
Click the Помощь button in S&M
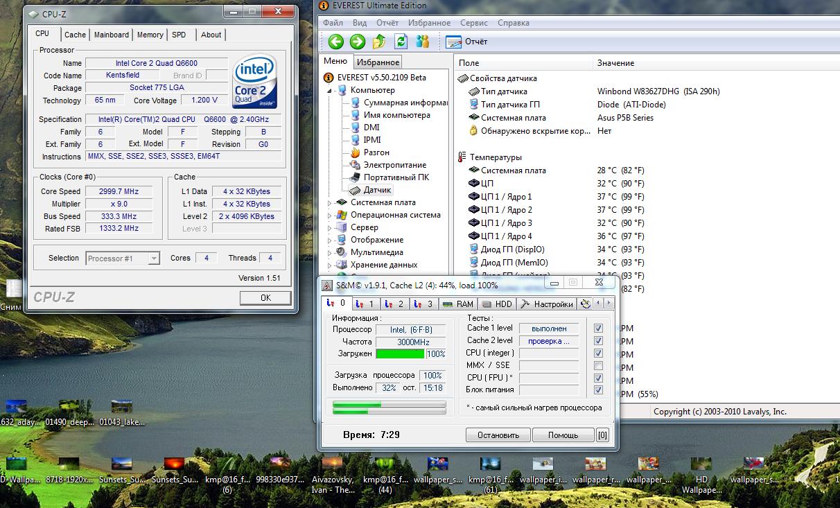pos(563,435)
